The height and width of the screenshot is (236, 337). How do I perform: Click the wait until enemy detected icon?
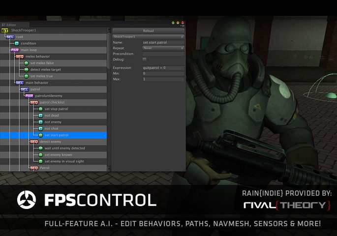[41, 148]
